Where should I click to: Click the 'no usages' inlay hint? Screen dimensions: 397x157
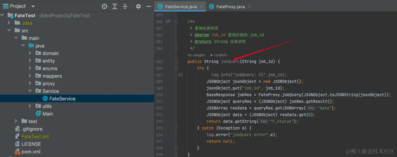tap(196, 55)
